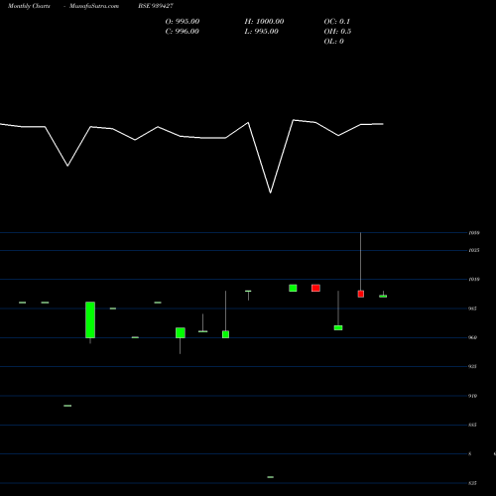Click the 985 price axis label
Image resolution: width=496 pixels, height=496 pixels.
tap(473, 309)
